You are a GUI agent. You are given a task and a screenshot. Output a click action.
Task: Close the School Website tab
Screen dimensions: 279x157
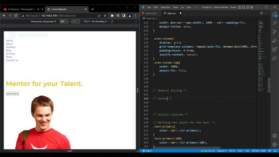click(x=85, y=9)
